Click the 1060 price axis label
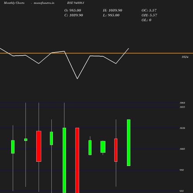Viewport: 193px width, 193px height. click(182, 103)
